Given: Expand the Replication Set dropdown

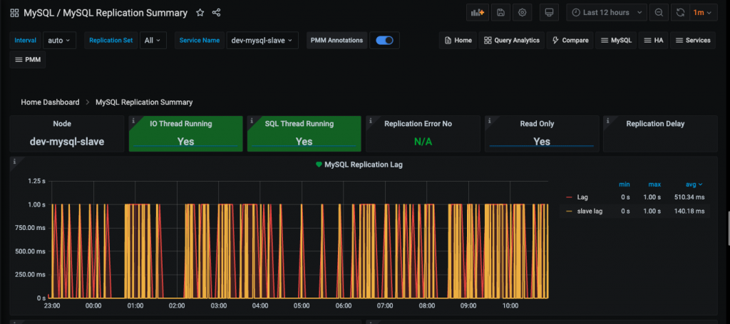Looking at the screenshot, I should (x=153, y=41).
